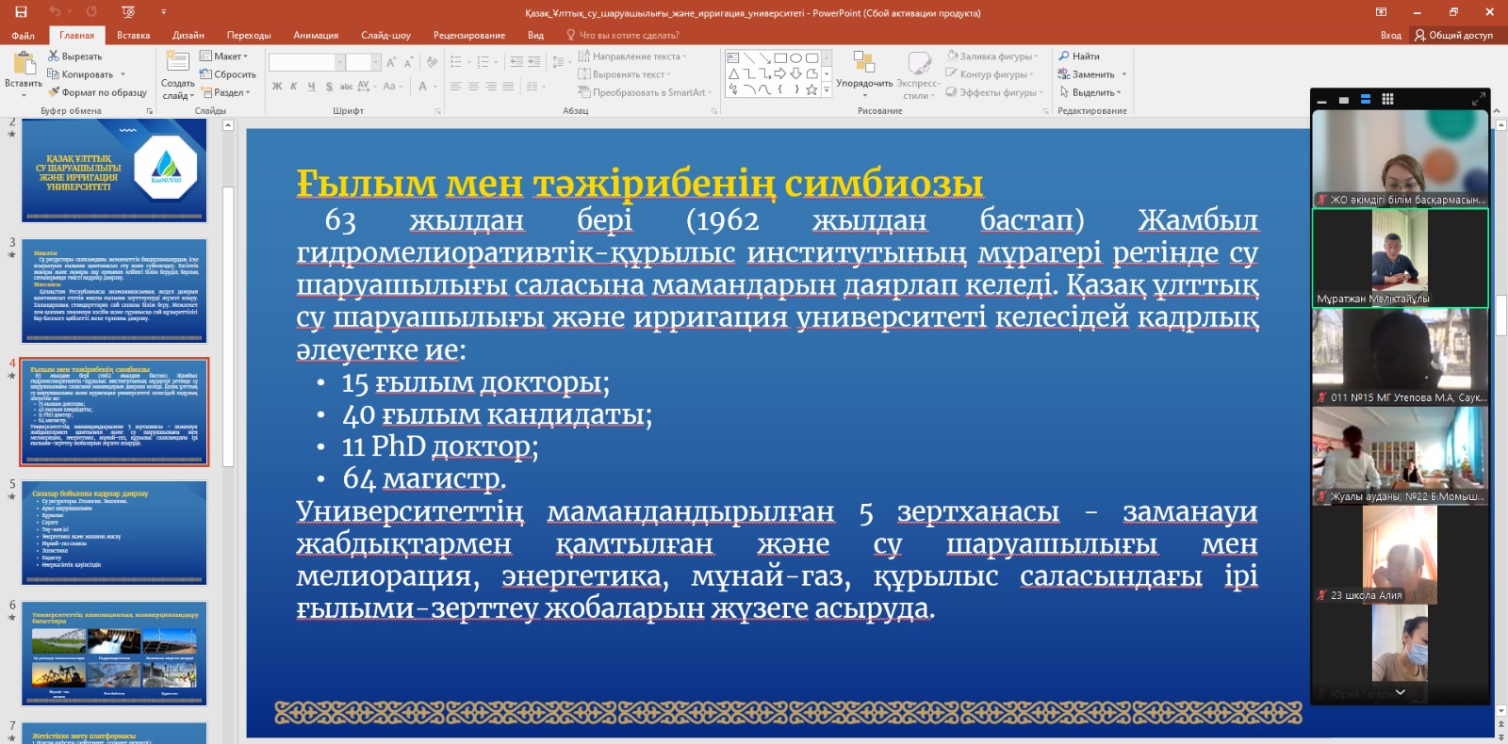The image size is (1508, 744).
Task: Open Выровнять текст dropdown
Action: [x=625, y=74]
